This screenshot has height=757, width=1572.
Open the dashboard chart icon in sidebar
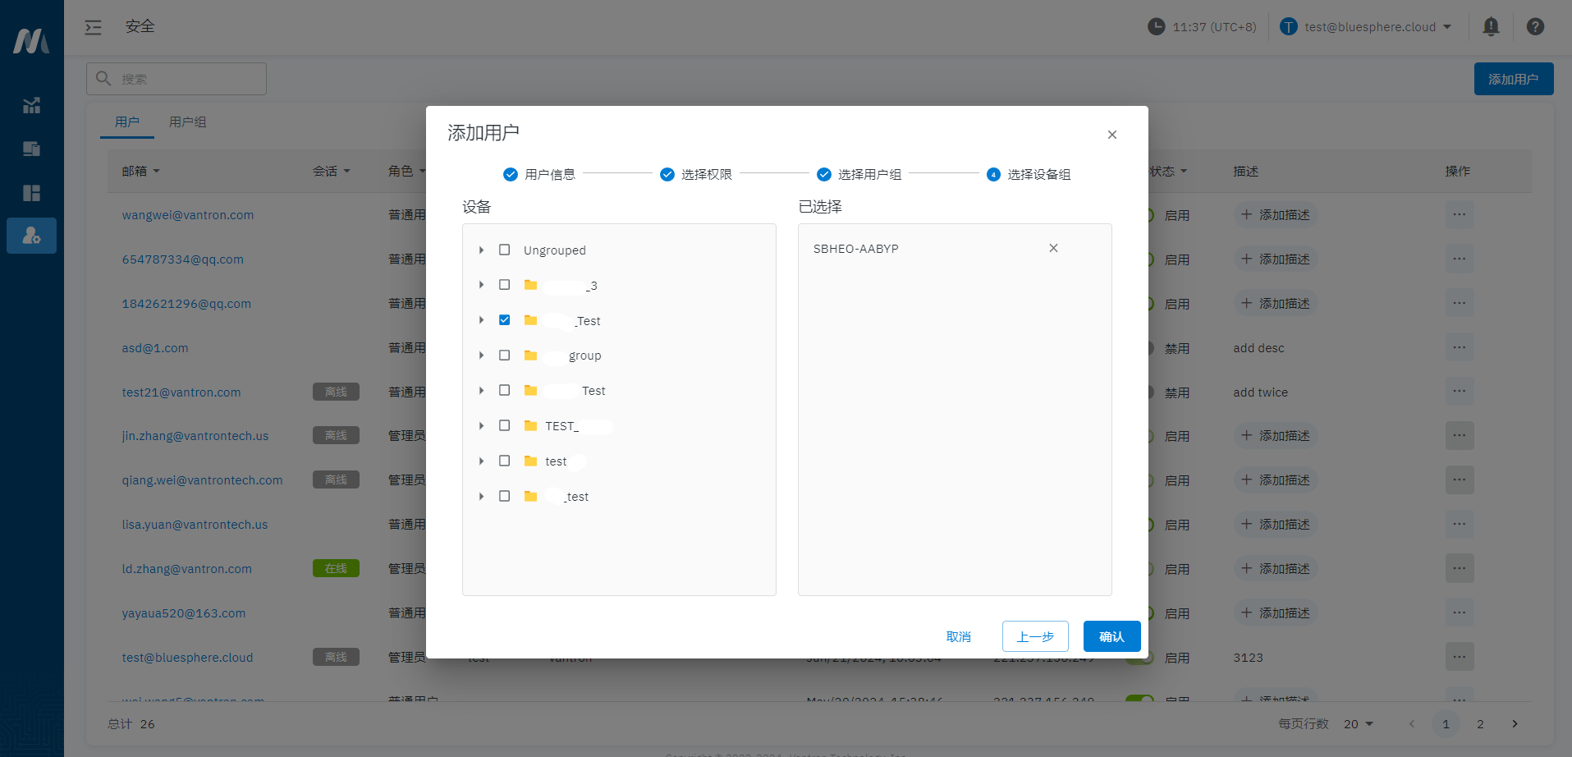31,105
